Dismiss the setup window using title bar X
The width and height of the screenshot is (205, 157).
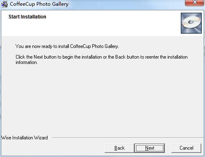click(194, 3)
